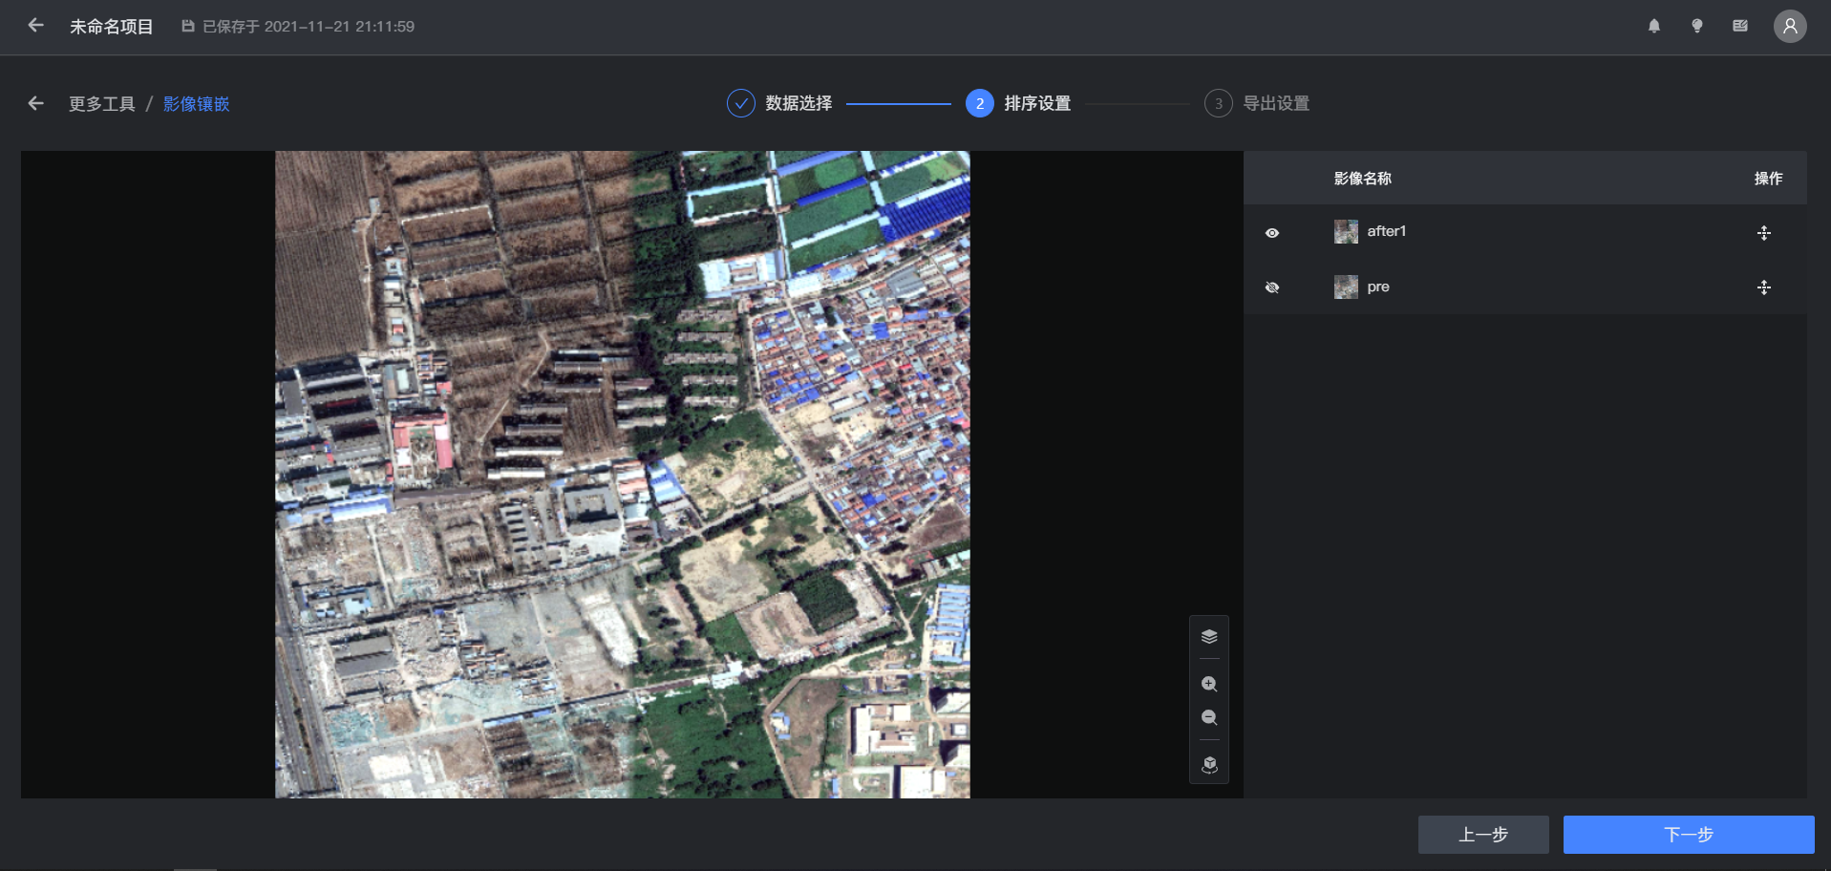This screenshot has width=1831, height=871.
Task: Click the 影像名称 column header
Action: click(1363, 179)
